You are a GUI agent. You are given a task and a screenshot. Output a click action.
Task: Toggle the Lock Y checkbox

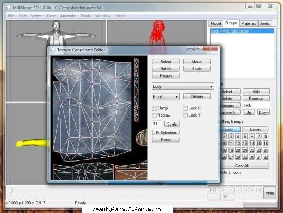click(x=185, y=115)
